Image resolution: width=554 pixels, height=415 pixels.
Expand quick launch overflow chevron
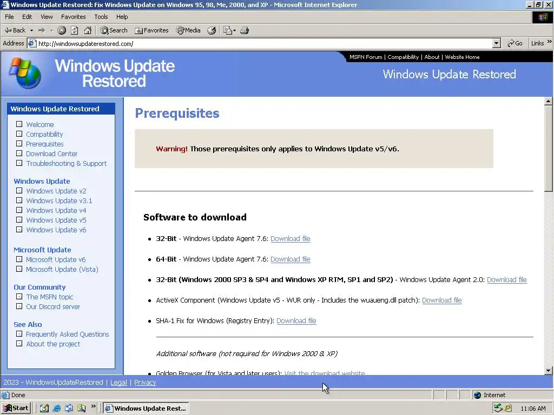(x=93, y=406)
